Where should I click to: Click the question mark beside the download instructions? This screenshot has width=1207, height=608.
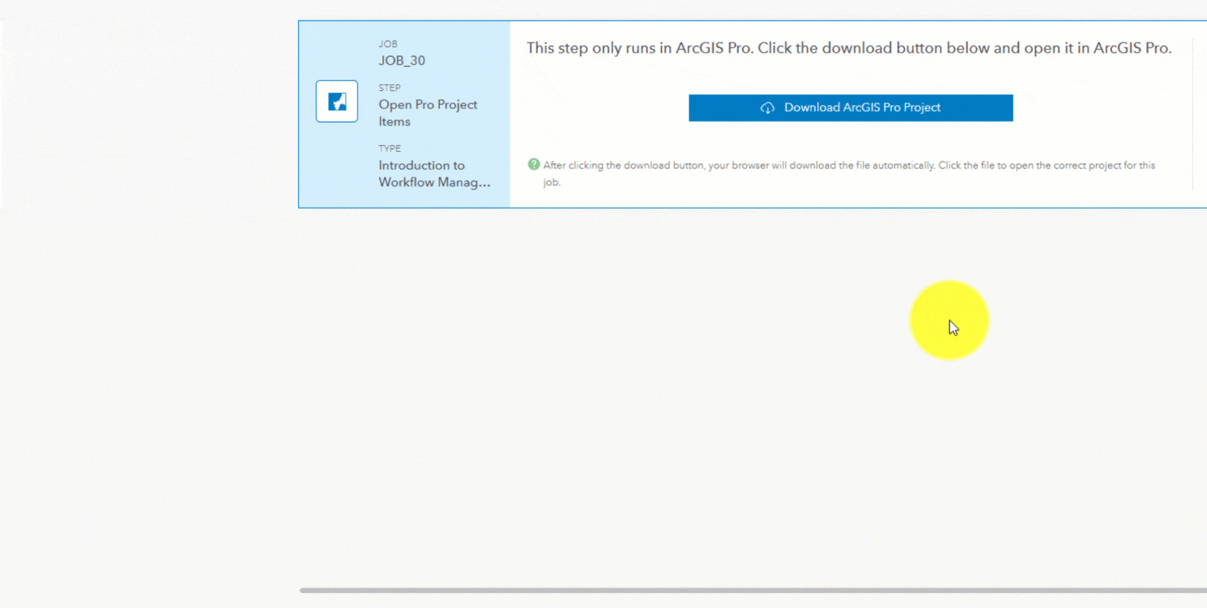[533, 164]
